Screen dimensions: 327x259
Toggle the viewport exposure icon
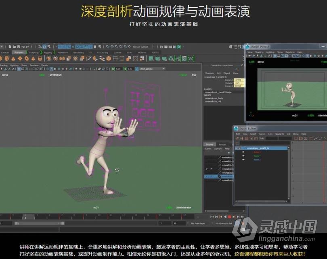[x=113, y=69]
